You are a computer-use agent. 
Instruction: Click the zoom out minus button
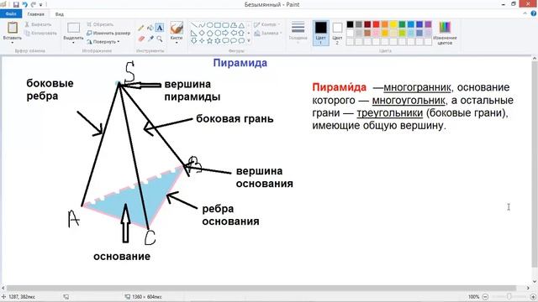coord(485,296)
